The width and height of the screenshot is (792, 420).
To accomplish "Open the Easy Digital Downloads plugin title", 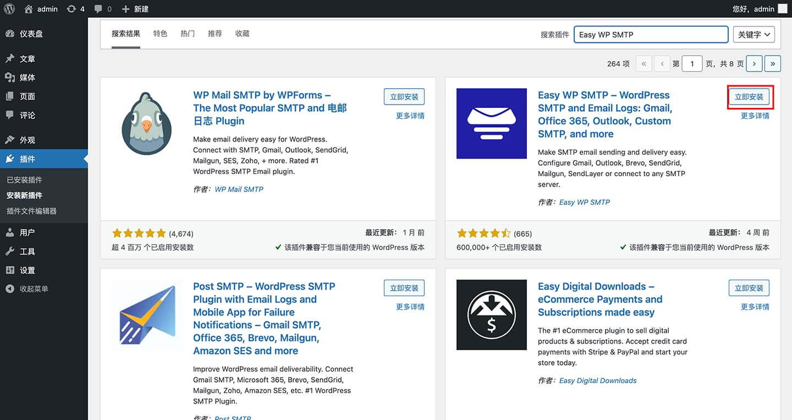I will click(x=600, y=299).
